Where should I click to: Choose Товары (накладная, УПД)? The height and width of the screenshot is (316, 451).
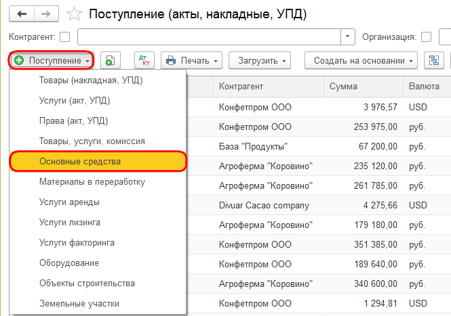tap(98, 80)
